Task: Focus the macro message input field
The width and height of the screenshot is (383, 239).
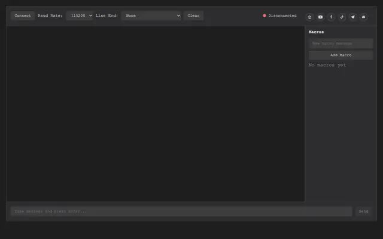Action: (x=341, y=44)
